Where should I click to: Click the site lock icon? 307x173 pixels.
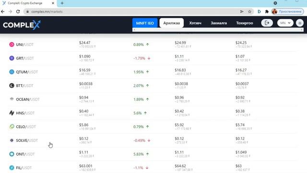[x=28, y=12]
